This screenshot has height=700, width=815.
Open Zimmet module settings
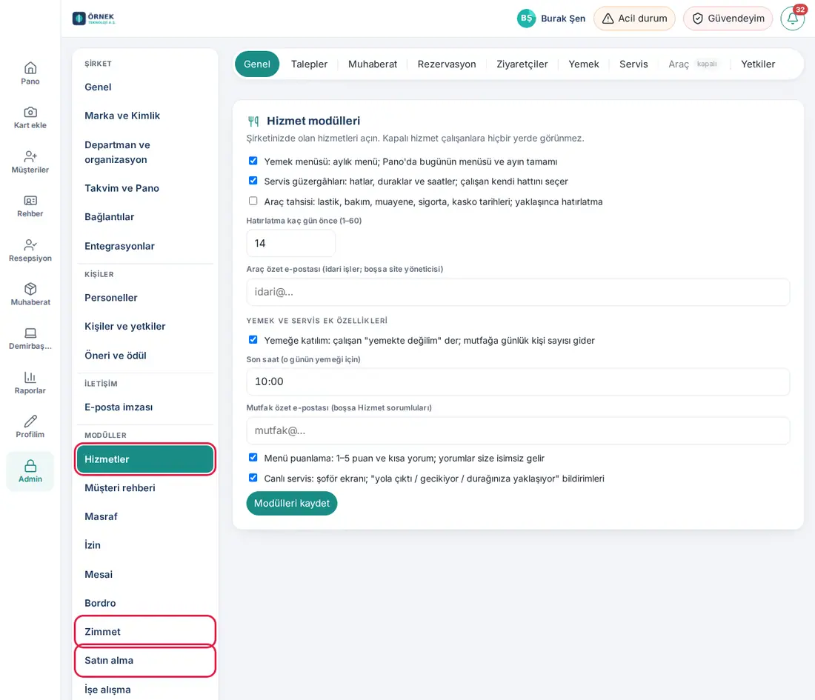pyautogui.click(x=145, y=632)
